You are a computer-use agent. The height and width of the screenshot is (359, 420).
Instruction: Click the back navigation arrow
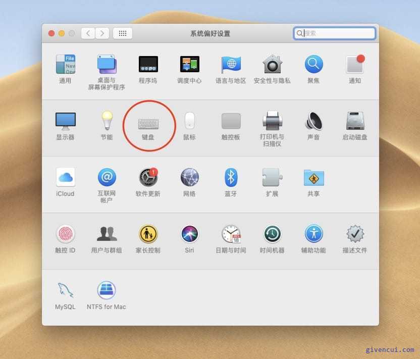point(88,33)
